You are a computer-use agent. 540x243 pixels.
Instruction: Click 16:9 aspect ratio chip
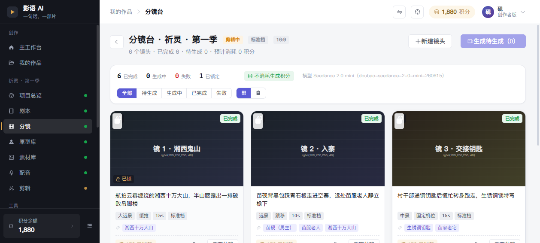point(281,40)
